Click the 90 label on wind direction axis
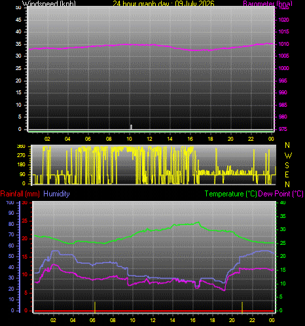The height and width of the screenshot is (326, 305). pos(22,174)
